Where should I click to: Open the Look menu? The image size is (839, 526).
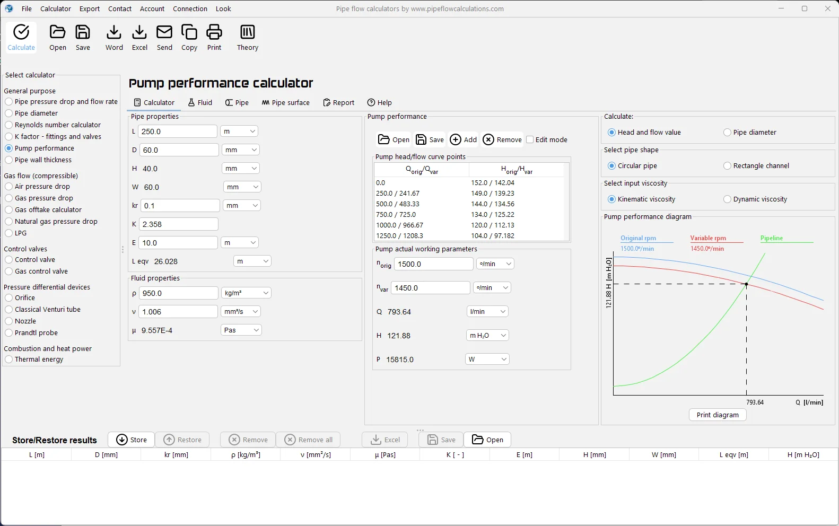223,8
